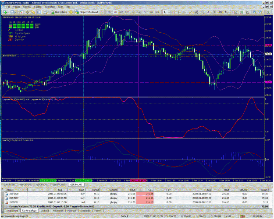274x219 pixels.
Task: Select order row 2655291
Action: click(136, 202)
